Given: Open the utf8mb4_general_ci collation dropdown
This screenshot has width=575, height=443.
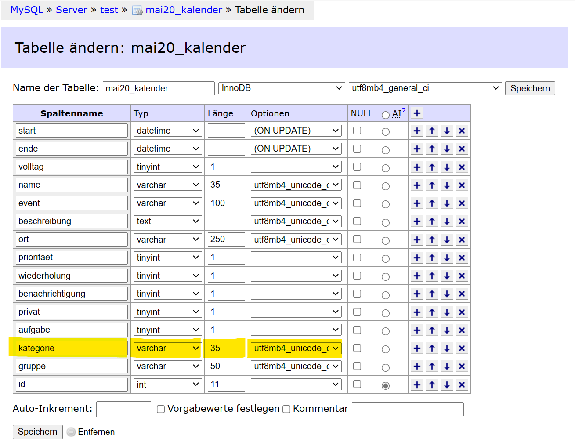Looking at the screenshot, I should coord(425,88).
